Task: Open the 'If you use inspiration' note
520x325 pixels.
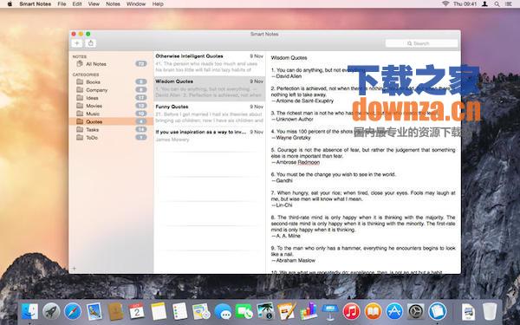Action: [x=209, y=136]
